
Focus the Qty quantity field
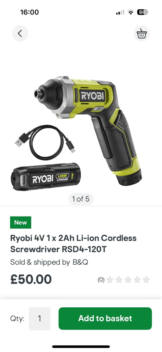[40, 318]
